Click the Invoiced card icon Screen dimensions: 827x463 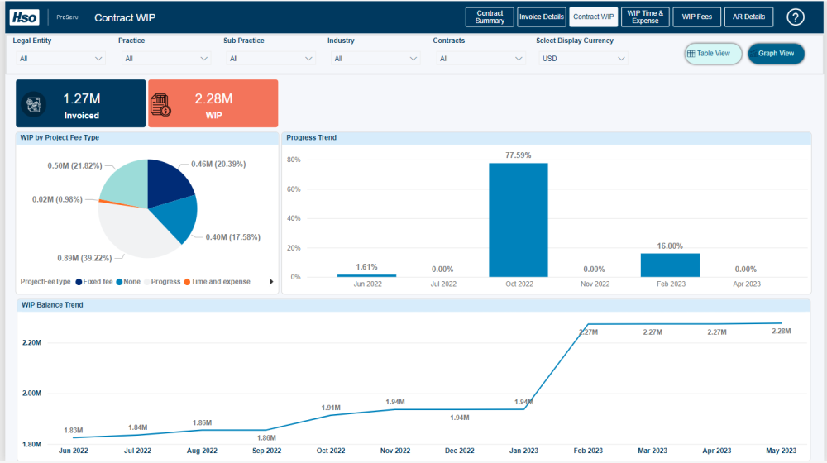pyautogui.click(x=34, y=104)
